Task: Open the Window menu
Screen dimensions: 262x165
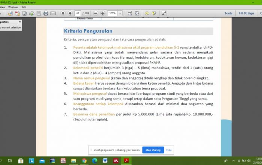Action: tap(13, 7)
